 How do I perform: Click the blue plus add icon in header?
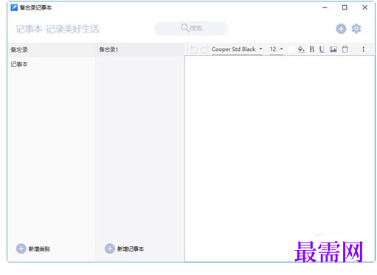[x=341, y=29]
